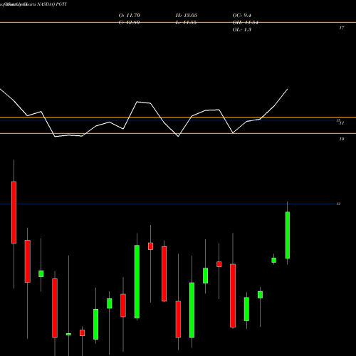The height and width of the screenshot is (356, 356).
Task: Click the price axis label '11'
Action: [342, 123]
